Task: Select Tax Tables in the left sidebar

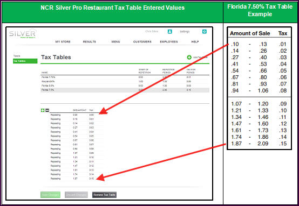Action: coord(25,61)
